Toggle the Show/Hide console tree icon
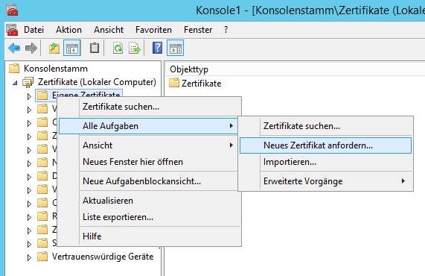This screenshot has height=276, width=425. click(72, 48)
